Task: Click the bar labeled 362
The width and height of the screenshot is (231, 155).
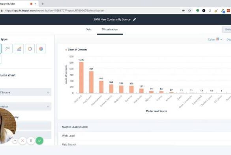Action: [x=111, y=89]
